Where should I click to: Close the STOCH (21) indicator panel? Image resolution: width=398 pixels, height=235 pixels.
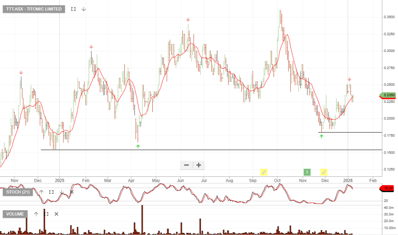point(72,192)
